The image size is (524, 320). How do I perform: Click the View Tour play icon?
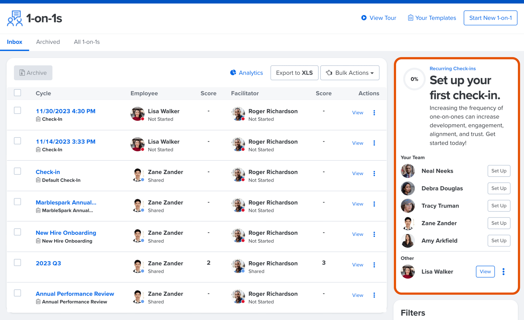pyautogui.click(x=364, y=18)
